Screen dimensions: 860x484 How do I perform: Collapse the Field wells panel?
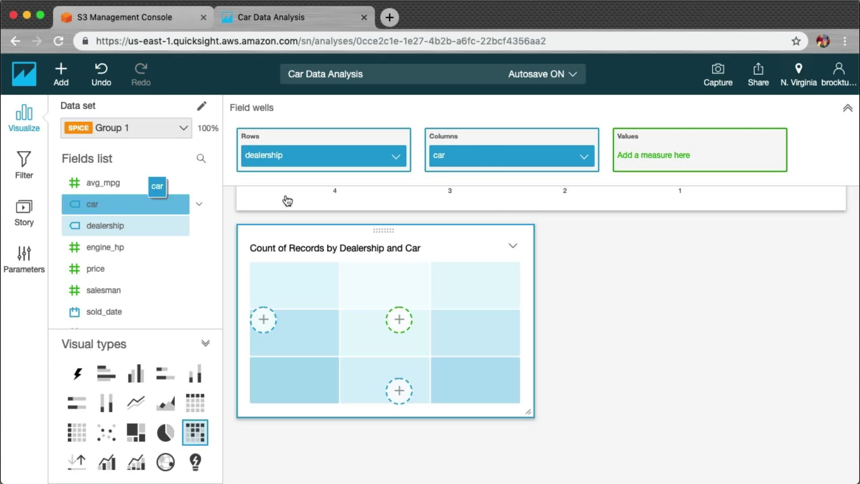tap(847, 108)
